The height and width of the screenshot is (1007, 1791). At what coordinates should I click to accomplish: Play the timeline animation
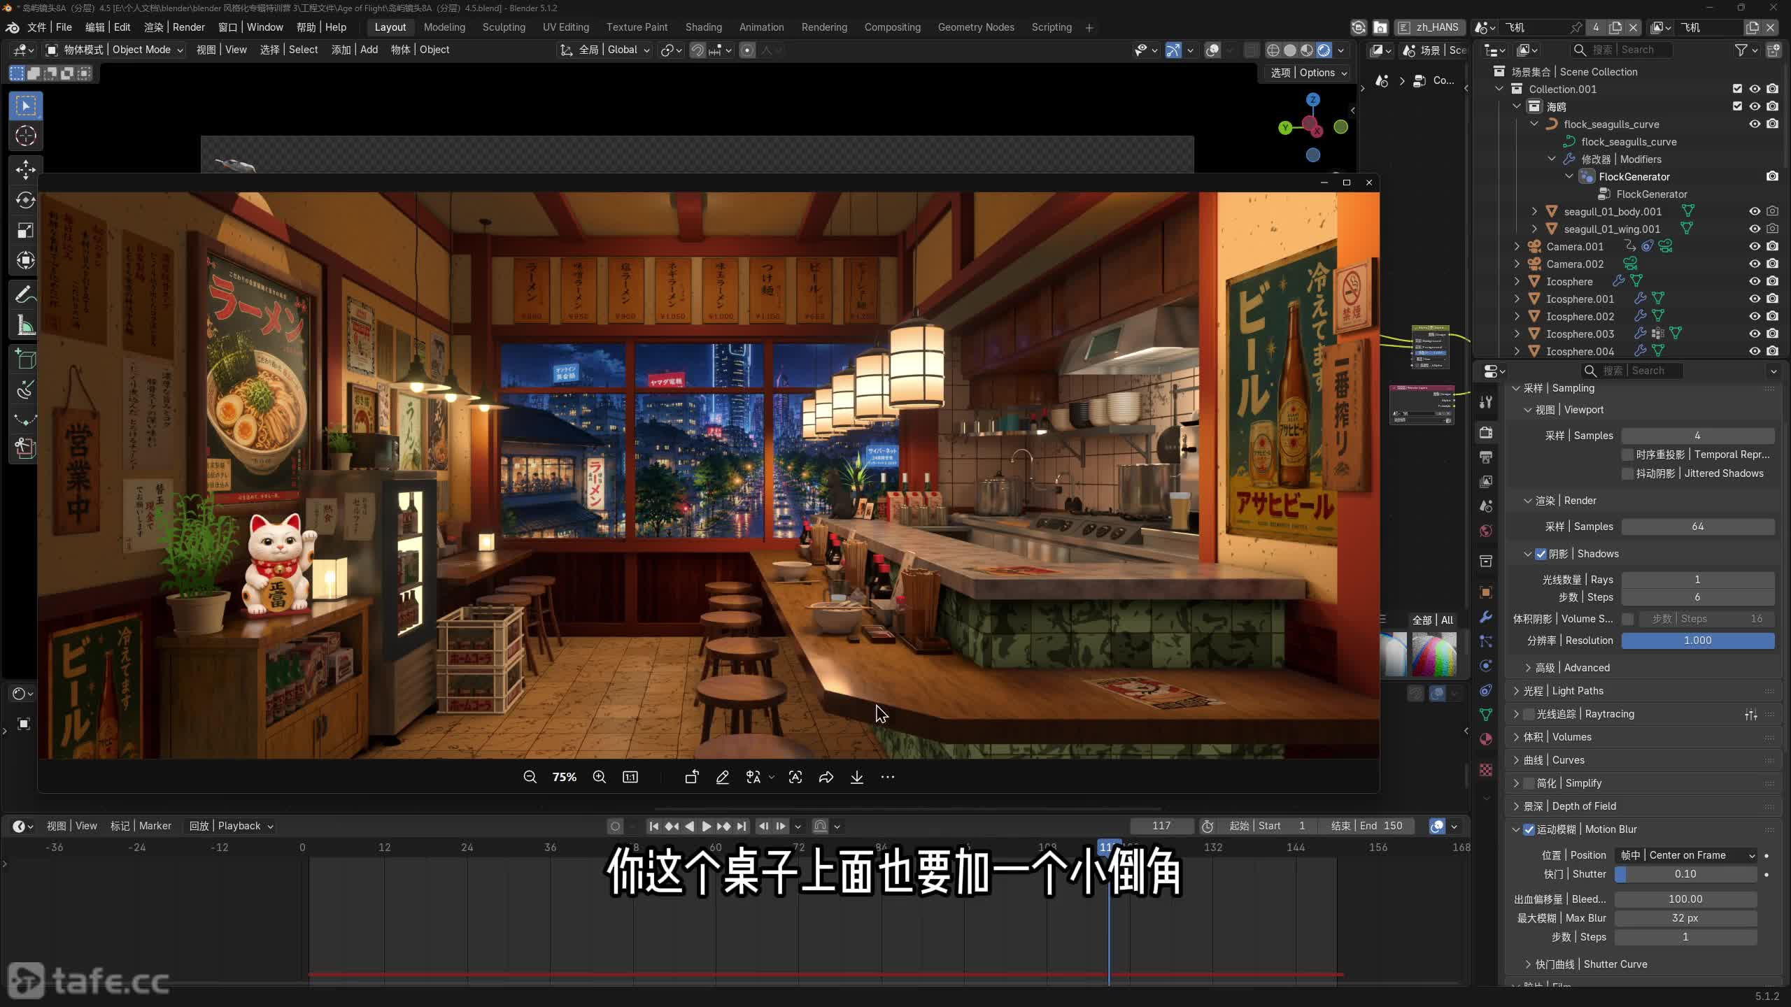pyautogui.click(x=706, y=826)
